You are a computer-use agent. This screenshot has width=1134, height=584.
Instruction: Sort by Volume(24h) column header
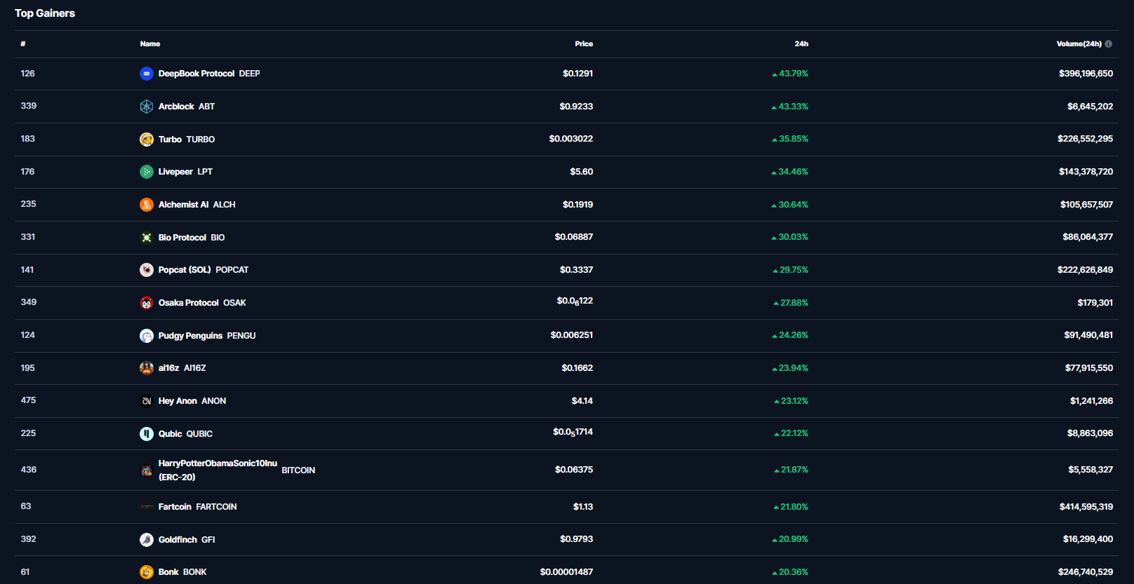(1079, 44)
